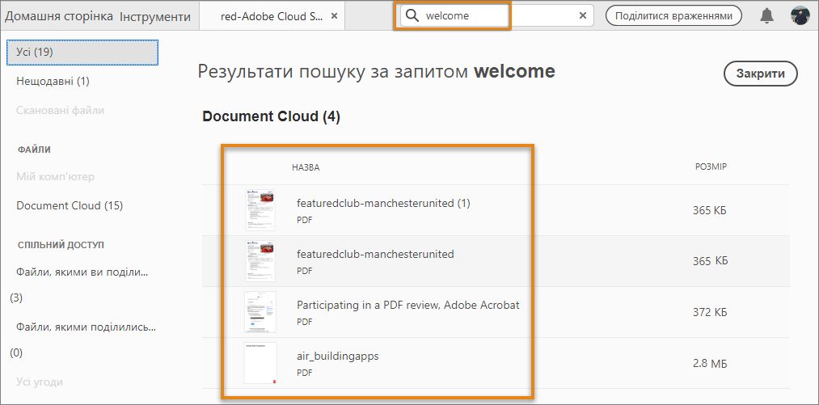Sort by the НАЗВА column header
This screenshot has height=405, width=819.
306,167
